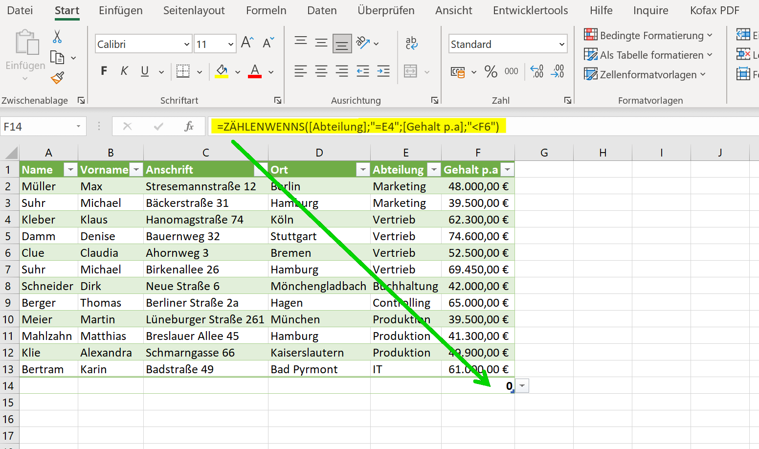Apply red font color
759x449 pixels.
[255, 71]
